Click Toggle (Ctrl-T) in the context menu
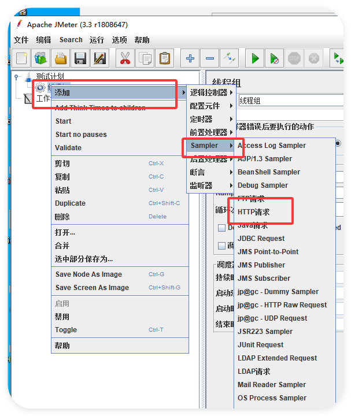The image size is (351, 416). 120,330
